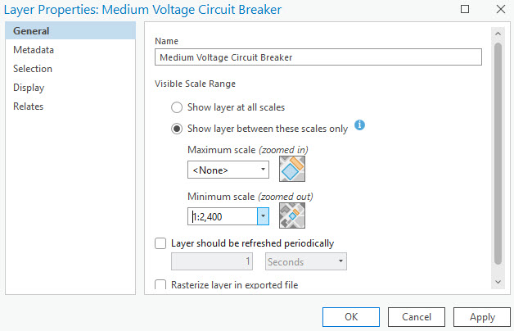Click the layer Name text field
The height and width of the screenshot is (331, 514).
(x=318, y=57)
